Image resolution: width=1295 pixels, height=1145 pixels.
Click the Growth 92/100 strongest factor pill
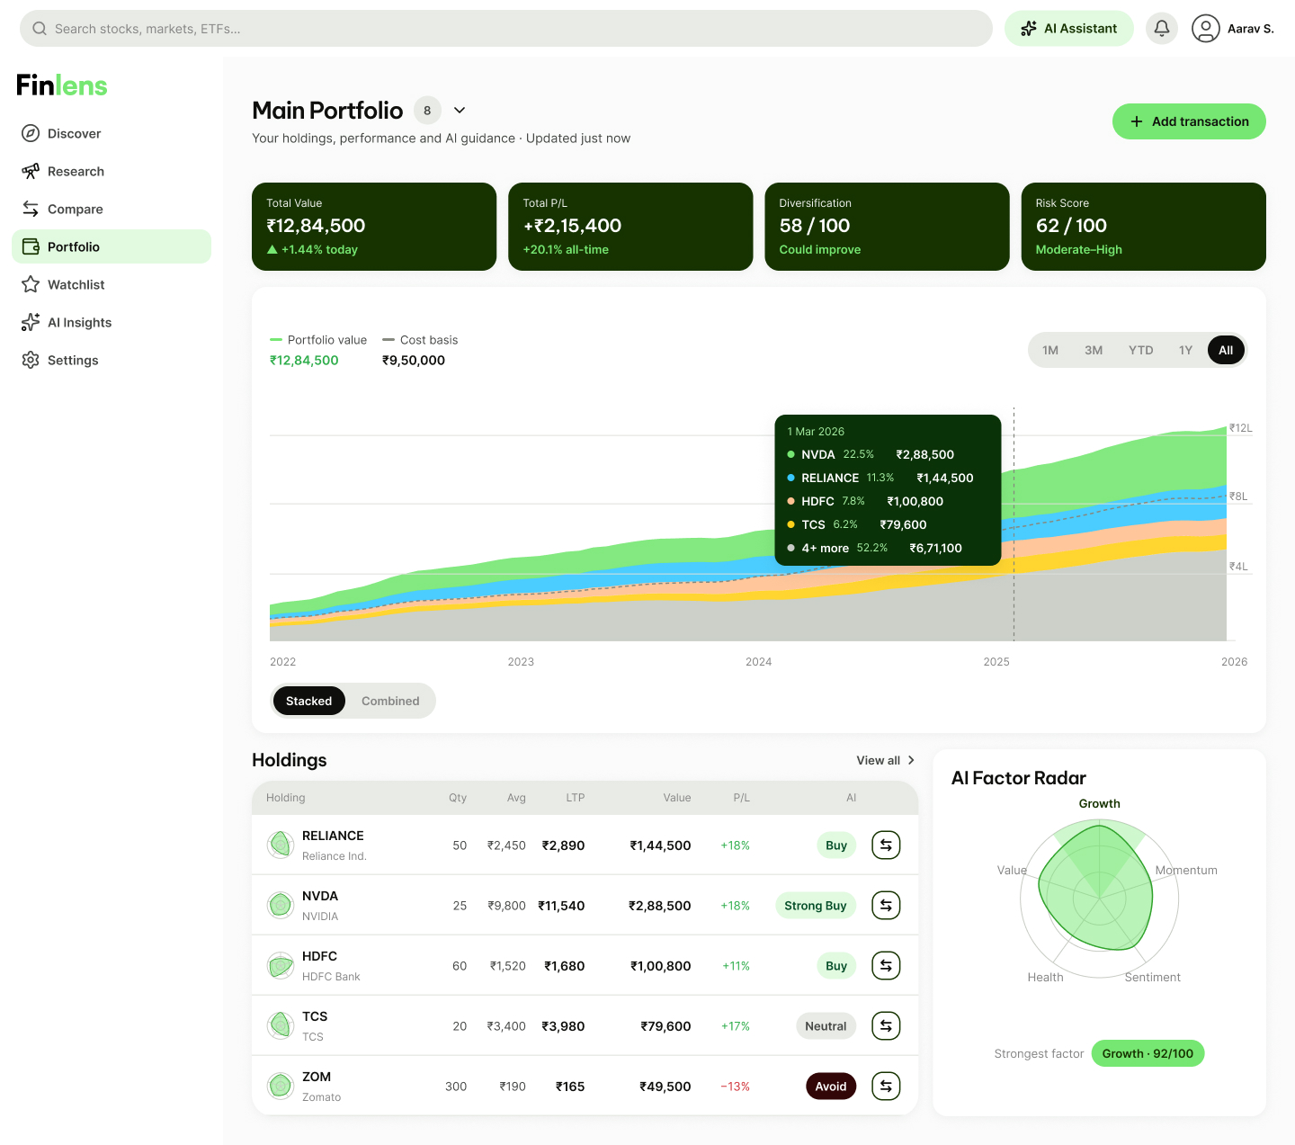(x=1148, y=1053)
